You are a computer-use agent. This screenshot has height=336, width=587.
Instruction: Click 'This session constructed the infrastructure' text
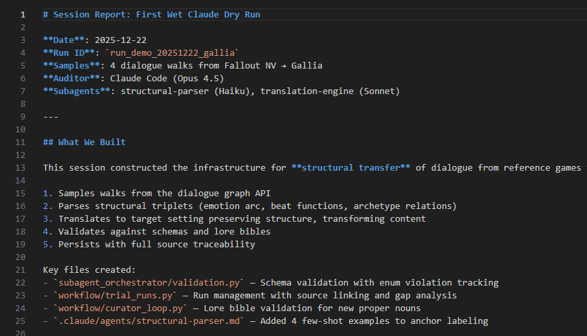154,167
